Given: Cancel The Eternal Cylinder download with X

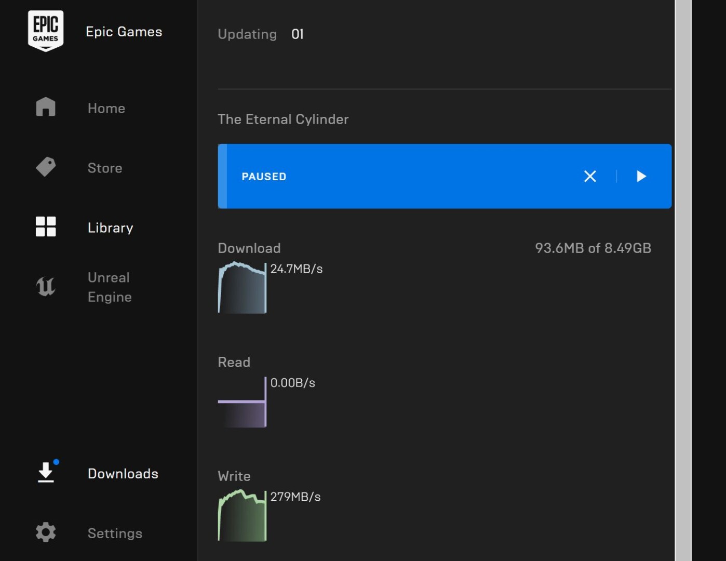Looking at the screenshot, I should click(x=590, y=177).
